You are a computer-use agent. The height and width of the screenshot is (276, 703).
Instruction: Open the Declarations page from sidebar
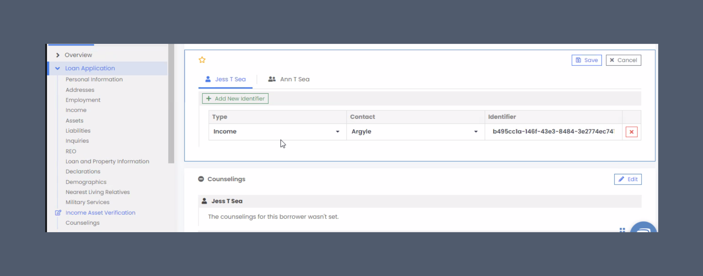pos(83,171)
